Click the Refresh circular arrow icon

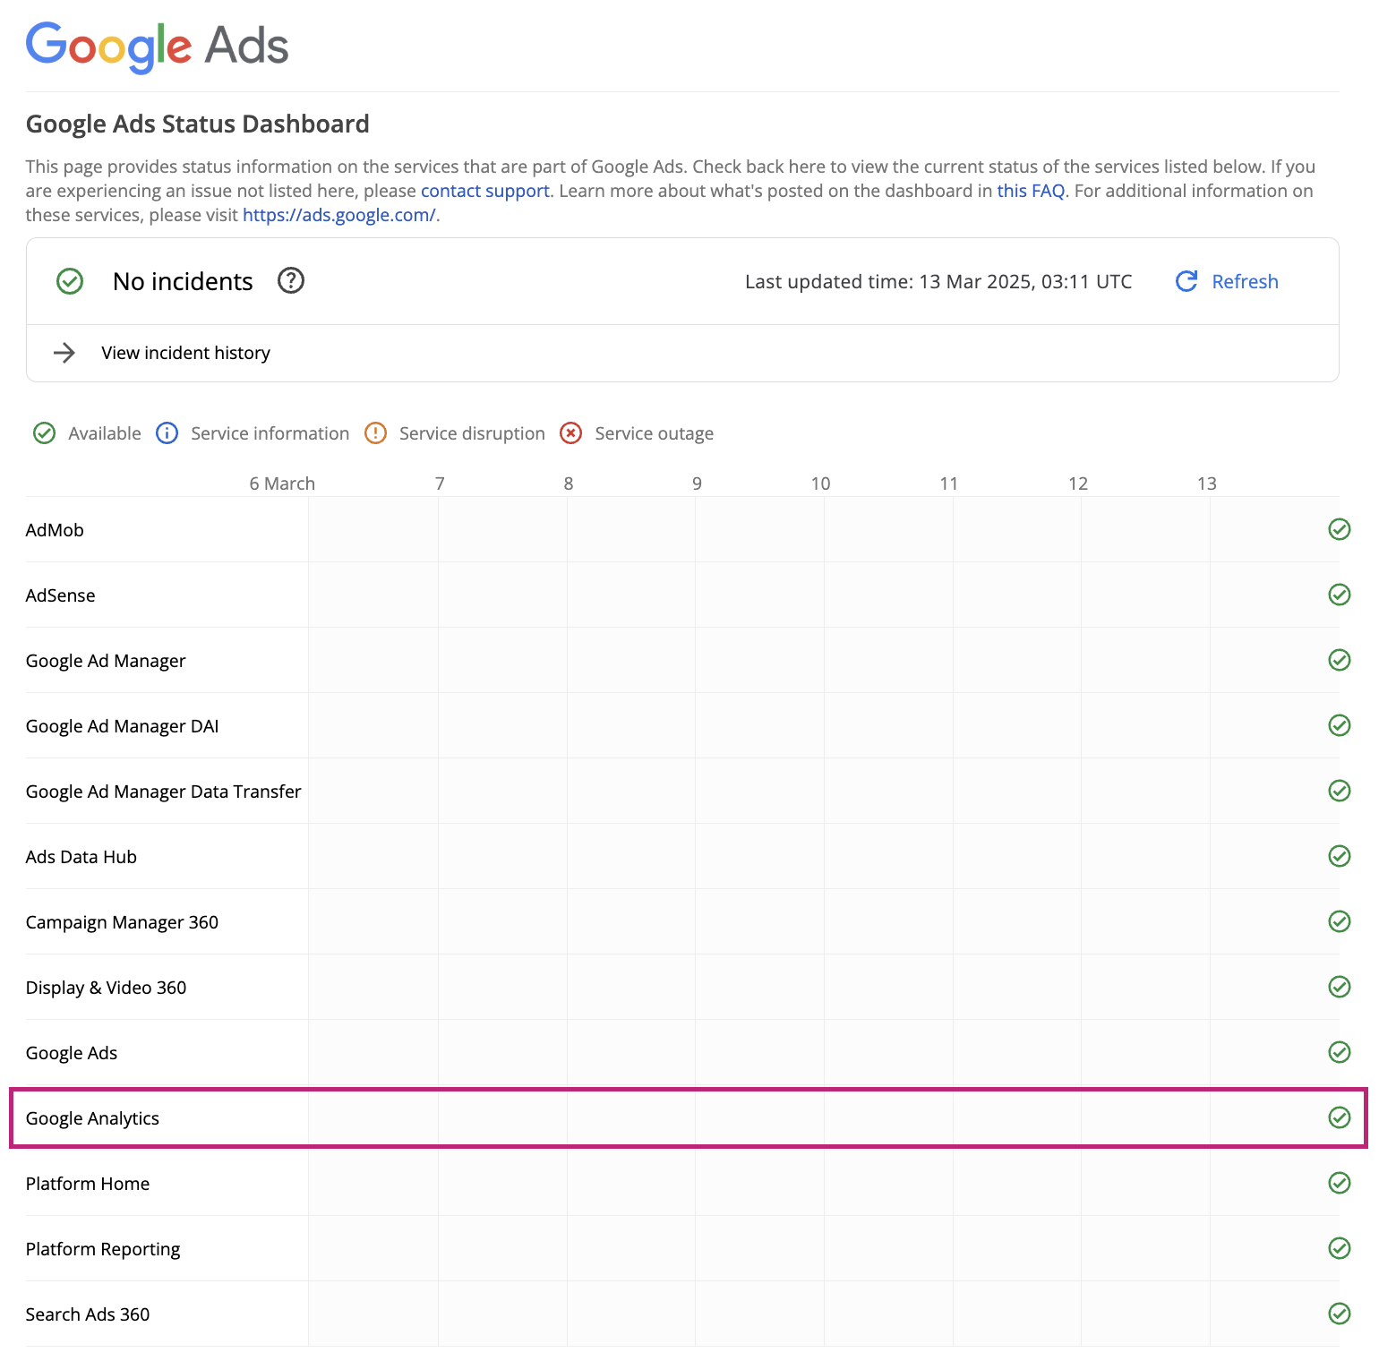point(1186,281)
